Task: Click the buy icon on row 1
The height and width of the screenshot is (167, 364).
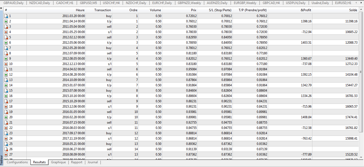Action: pos(6,16)
